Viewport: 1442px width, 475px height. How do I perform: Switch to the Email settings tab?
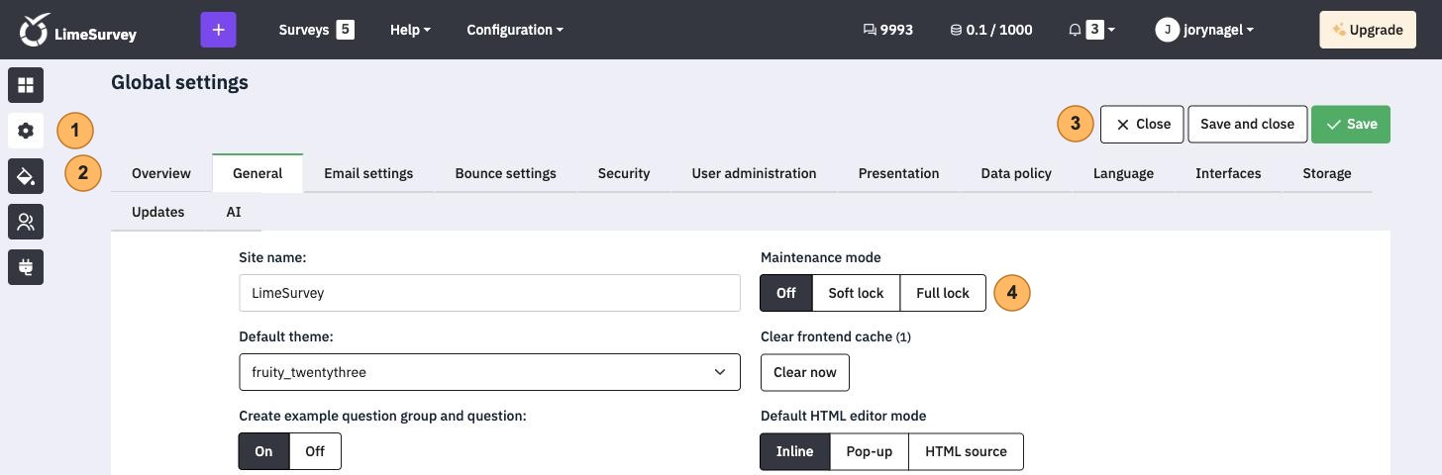368,173
